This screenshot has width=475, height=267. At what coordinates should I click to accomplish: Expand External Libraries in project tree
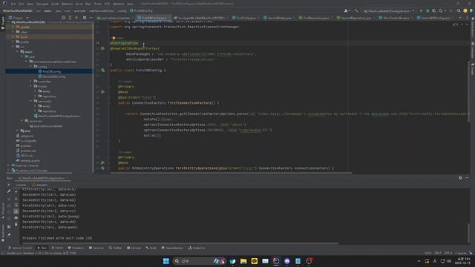8,165
